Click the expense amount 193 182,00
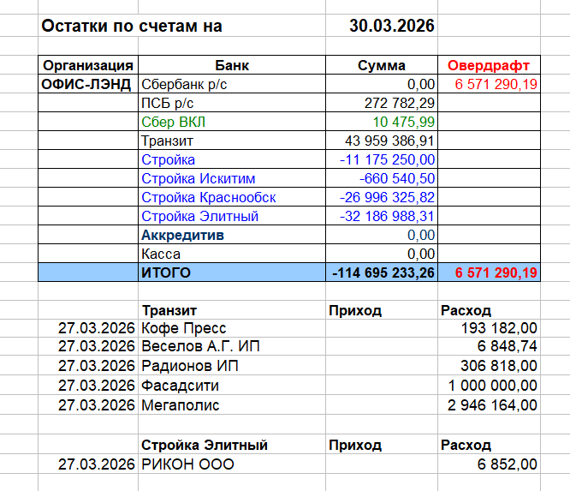 [x=489, y=328]
